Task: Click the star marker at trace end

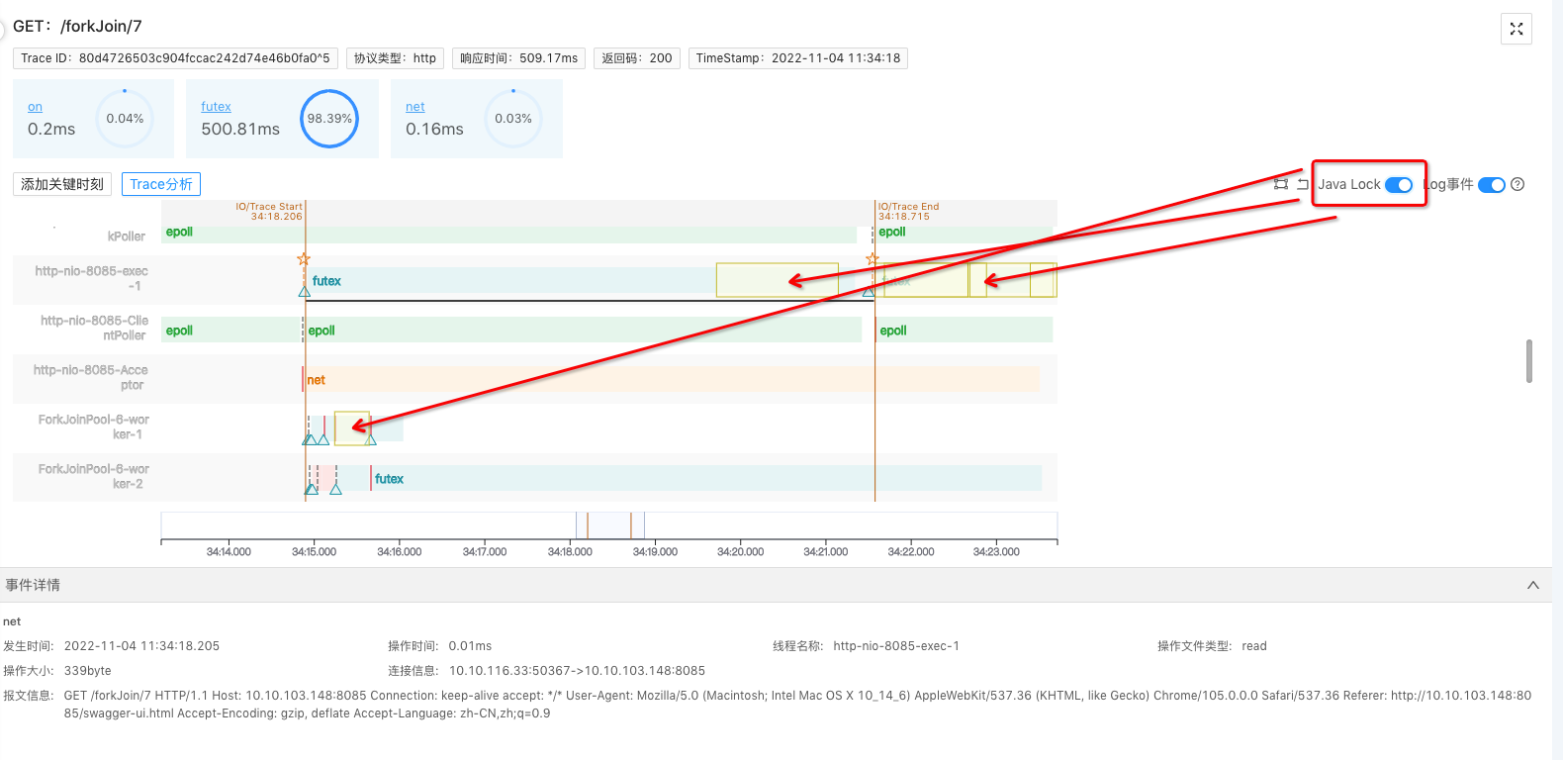Action: 872,259
